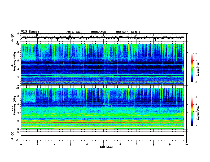Screen dimensions: 210x162
Task: Click the black ch.3 voltage bar
Action: pos(102,136)
